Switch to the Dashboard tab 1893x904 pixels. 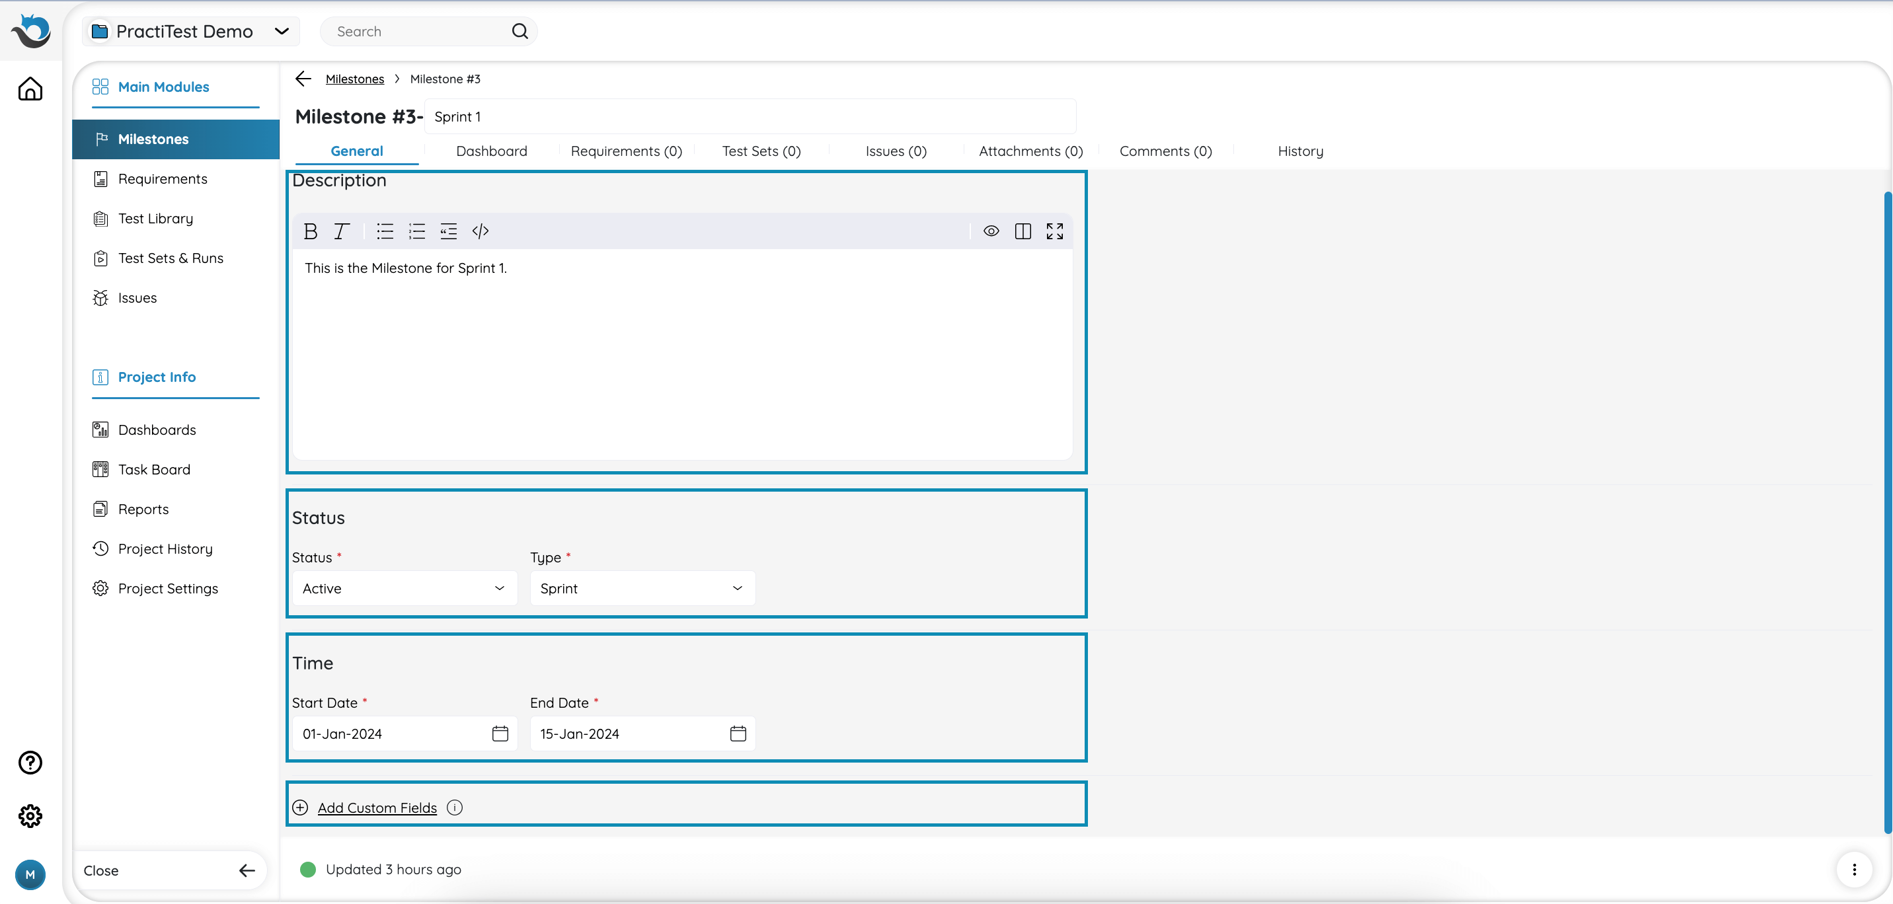click(x=491, y=151)
